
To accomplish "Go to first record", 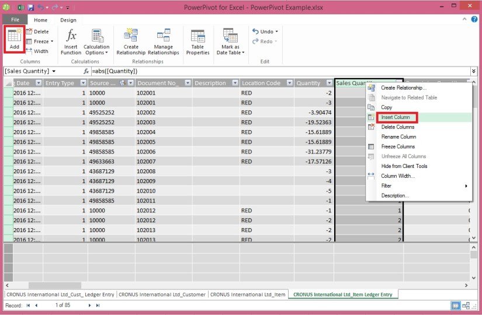I will point(28,305).
